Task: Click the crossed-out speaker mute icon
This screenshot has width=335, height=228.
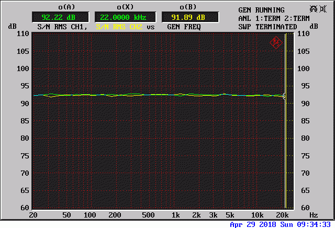Action: 323,9
